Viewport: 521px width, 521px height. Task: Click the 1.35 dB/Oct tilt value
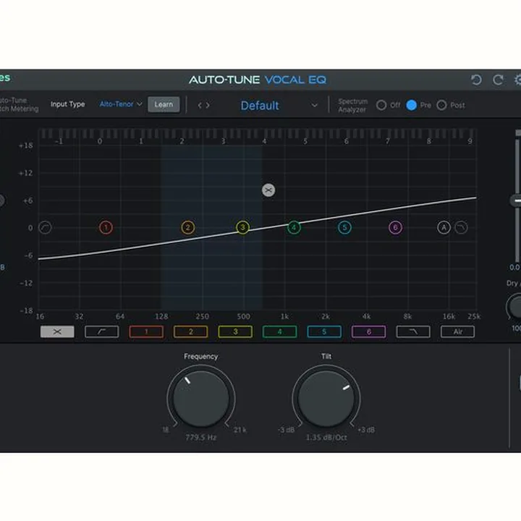pos(326,437)
